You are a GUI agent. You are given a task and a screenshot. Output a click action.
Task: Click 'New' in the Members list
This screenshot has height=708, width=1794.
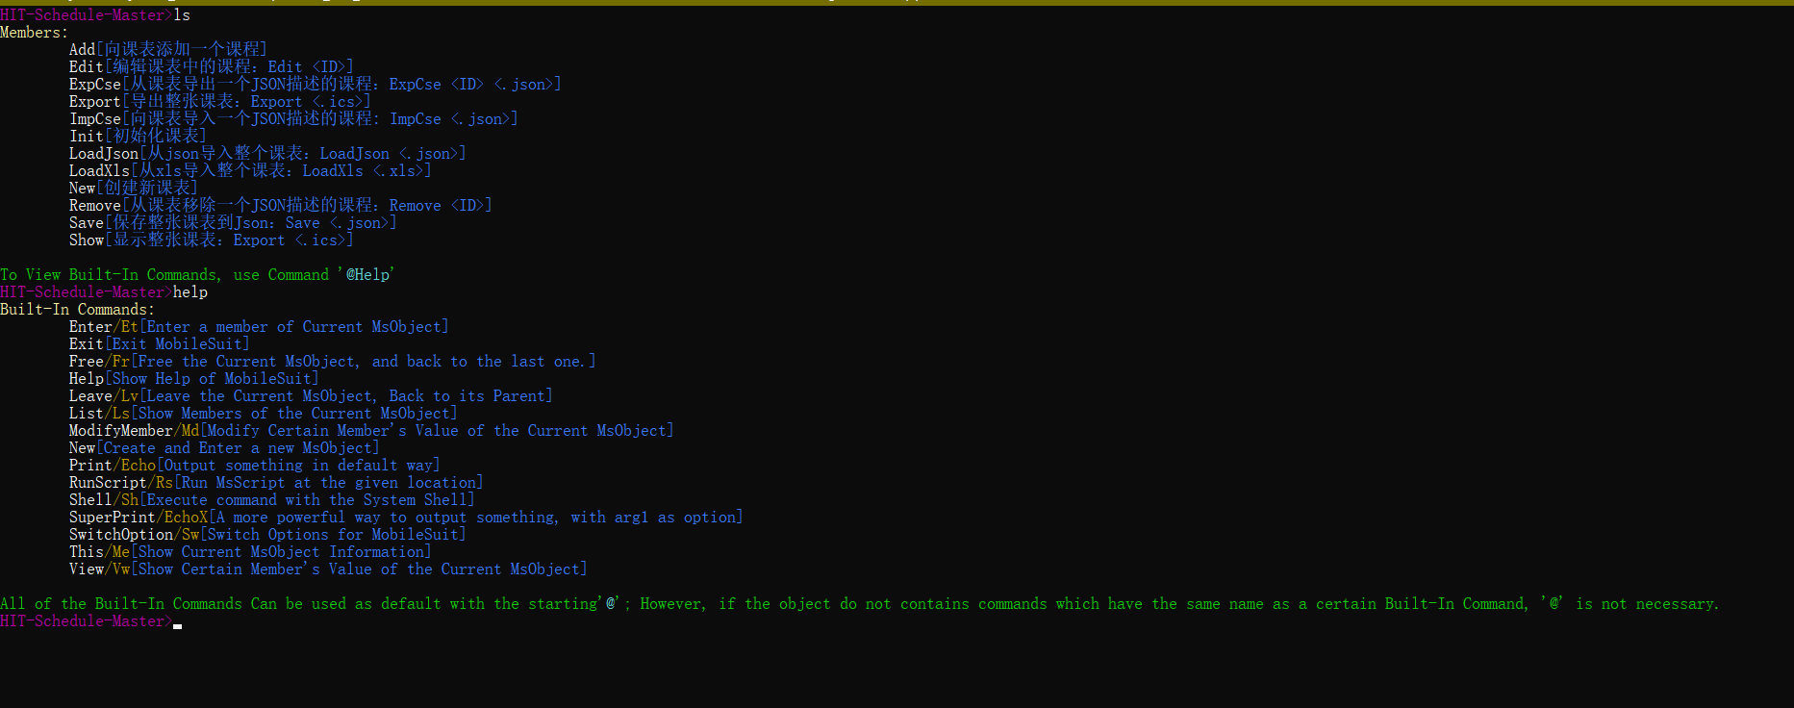pos(134,188)
